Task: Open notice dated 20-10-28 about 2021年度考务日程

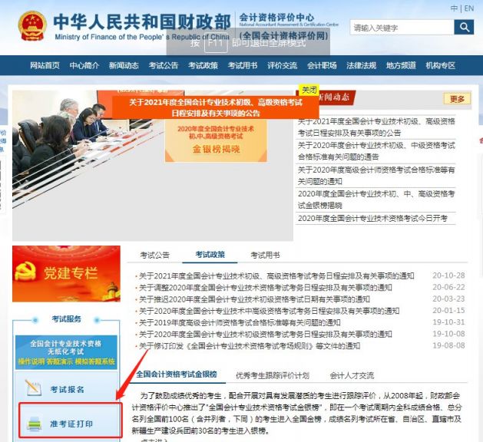Action: (x=276, y=275)
